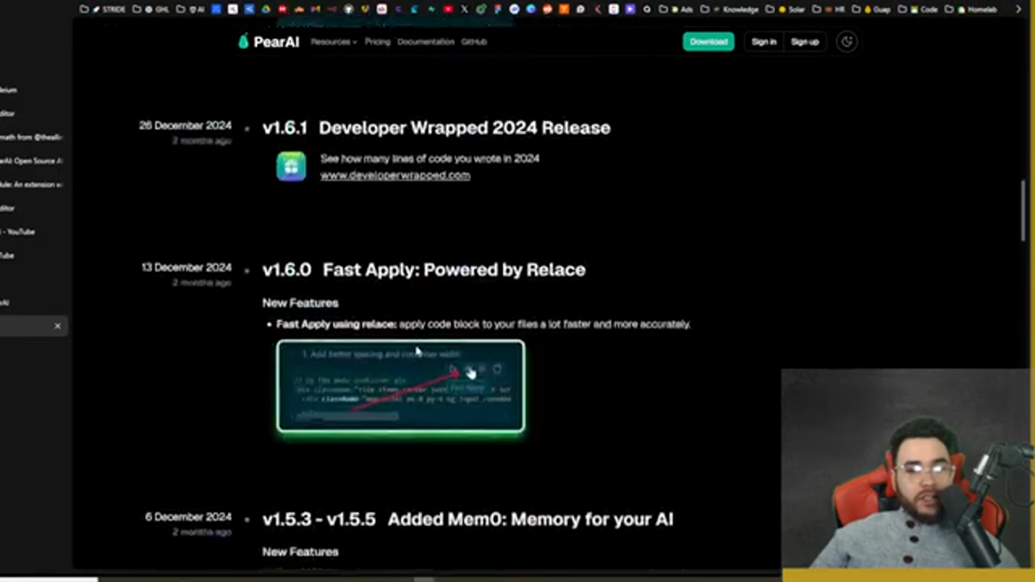
Task: Click the 13 December 2024 date
Action: [x=186, y=268]
